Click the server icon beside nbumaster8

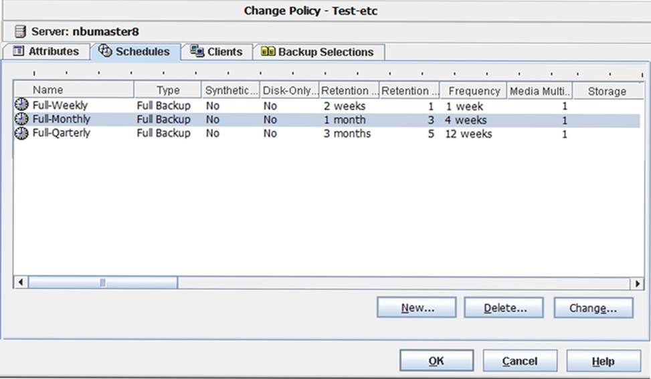point(20,31)
